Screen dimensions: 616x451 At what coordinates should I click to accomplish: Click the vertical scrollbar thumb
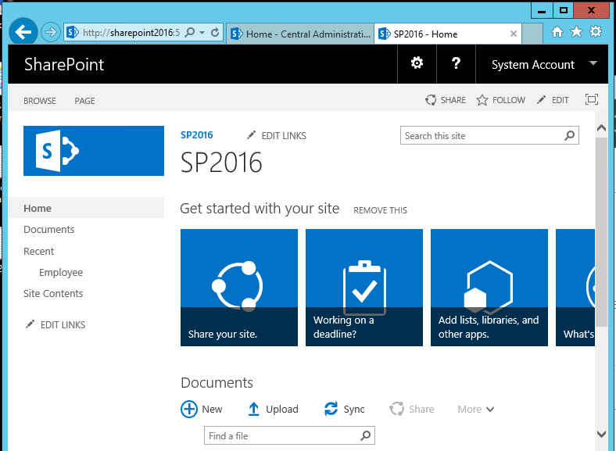pyautogui.click(x=601, y=232)
